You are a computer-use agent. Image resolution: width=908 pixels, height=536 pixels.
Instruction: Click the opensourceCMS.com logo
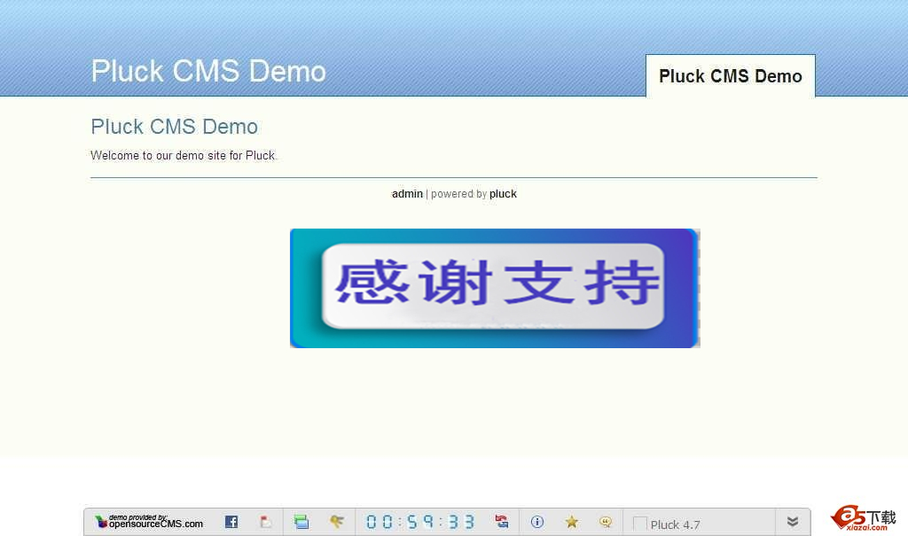[x=149, y=522]
